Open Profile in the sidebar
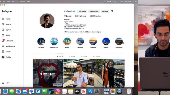The image size is (170, 95). coord(6,57)
